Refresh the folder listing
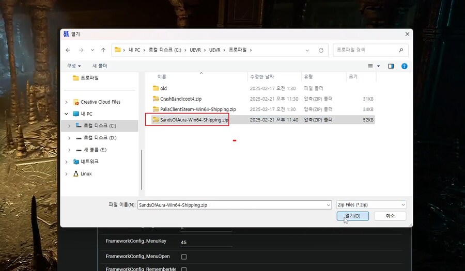465x271 pixels. pos(321,51)
